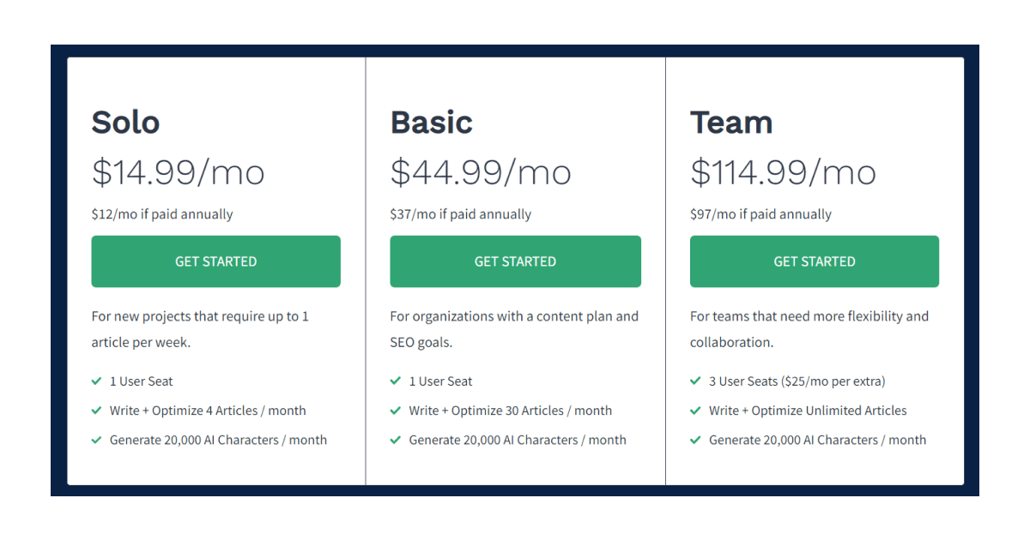Image resolution: width=1030 pixels, height=540 pixels.
Task: Click the $114.99/mo price text
Action: (x=783, y=172)
